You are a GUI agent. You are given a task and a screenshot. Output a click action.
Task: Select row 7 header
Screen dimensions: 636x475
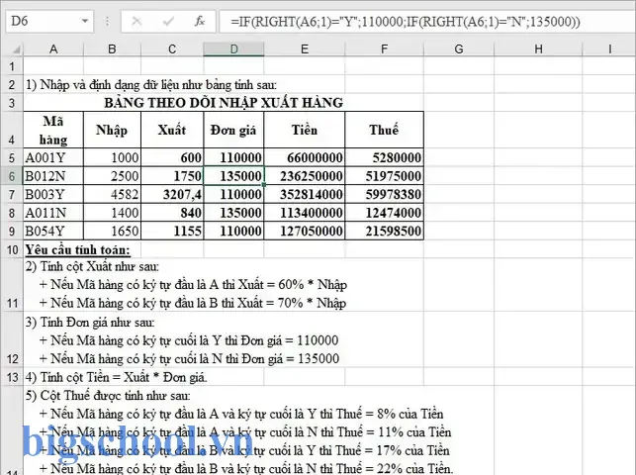click(12, 194)
